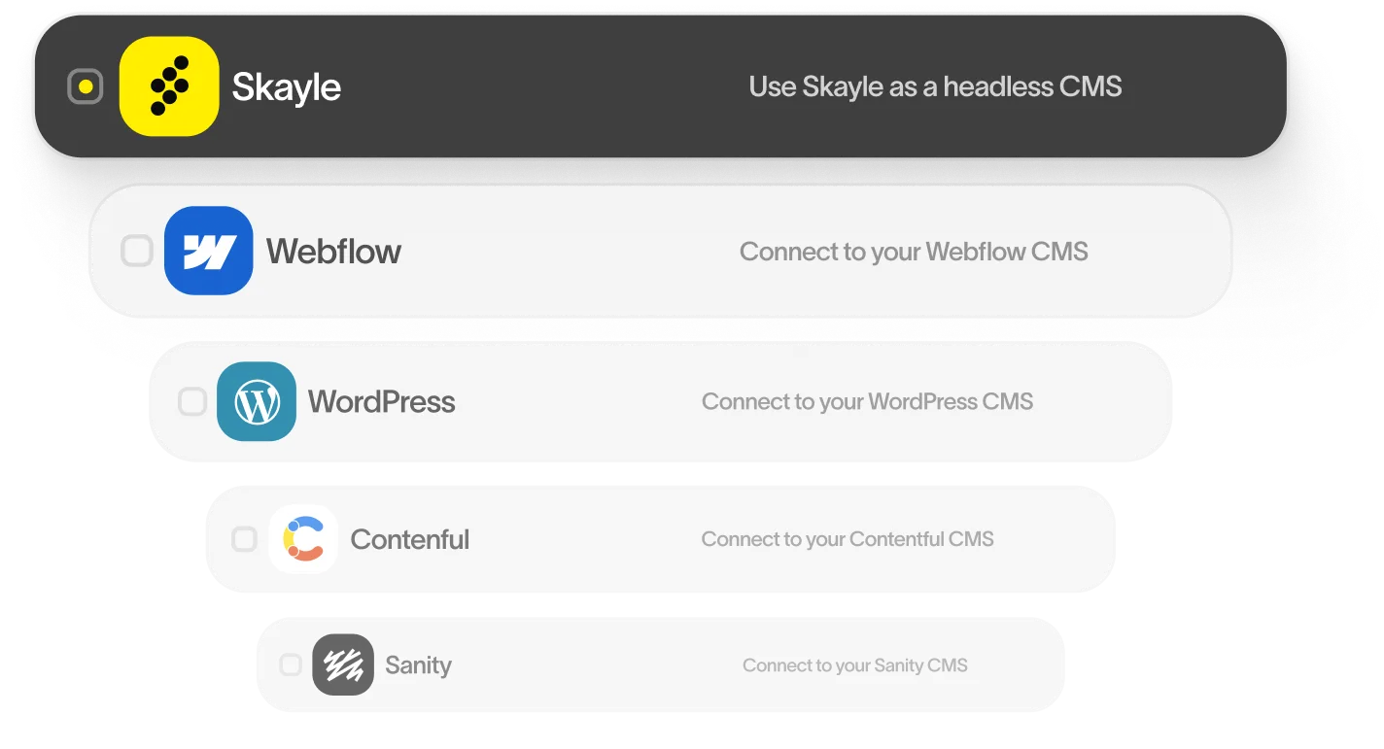Select the Webflow name label
Image resolution: width=1384 pixels, height=749 pixels.
[x=333, y=252]
